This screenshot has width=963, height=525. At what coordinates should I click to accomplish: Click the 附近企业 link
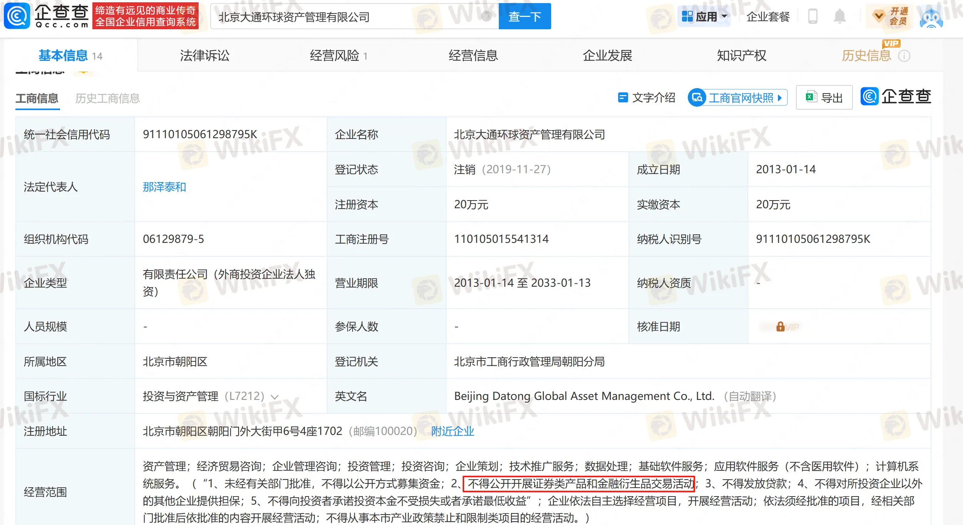tap(452, 431)
